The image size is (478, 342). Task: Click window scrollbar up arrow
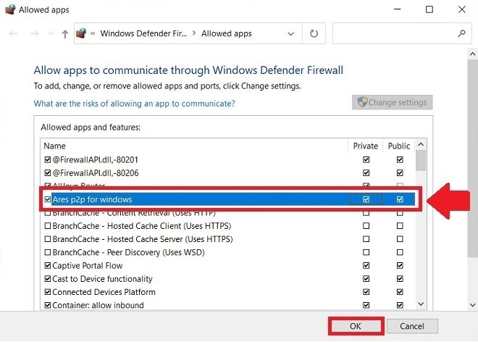[472, 54]
